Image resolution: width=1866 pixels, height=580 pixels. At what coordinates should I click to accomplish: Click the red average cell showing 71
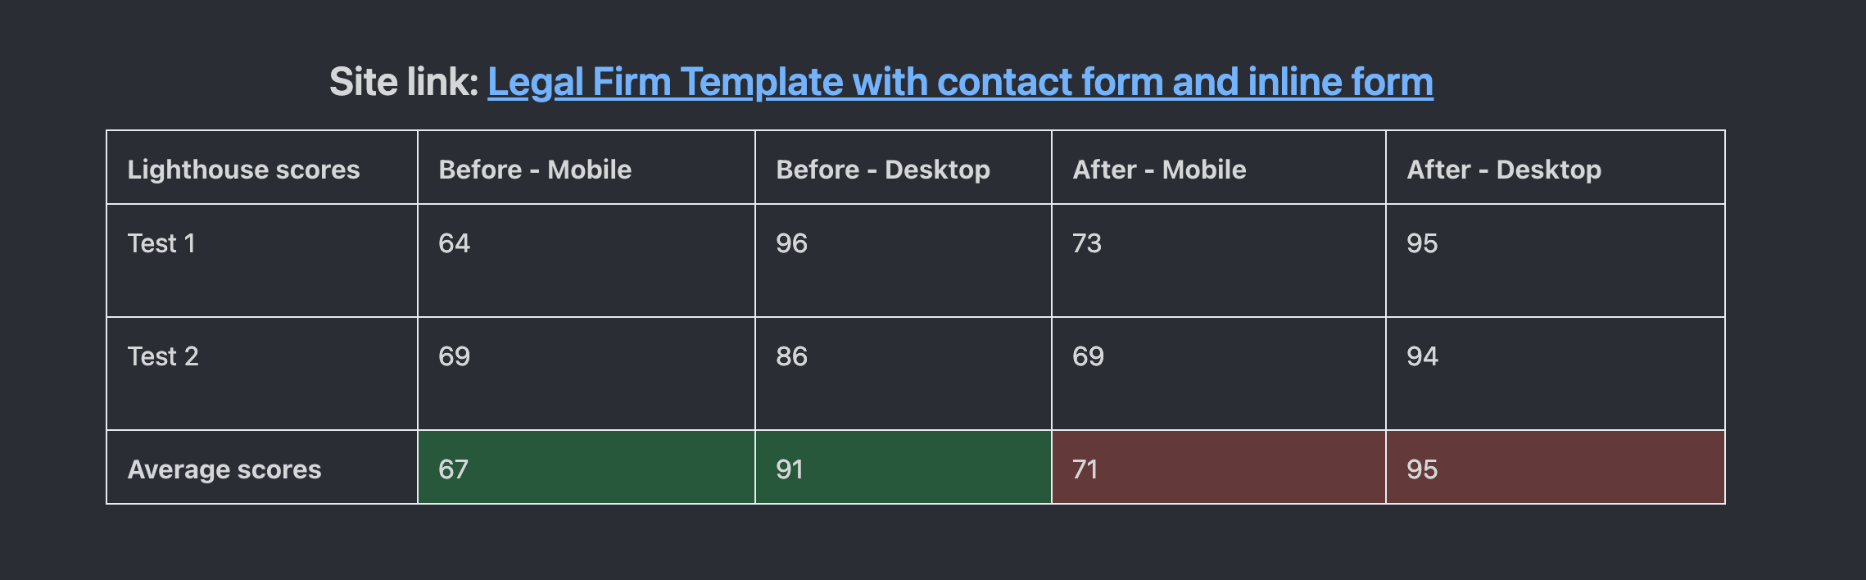point(1219,467)
